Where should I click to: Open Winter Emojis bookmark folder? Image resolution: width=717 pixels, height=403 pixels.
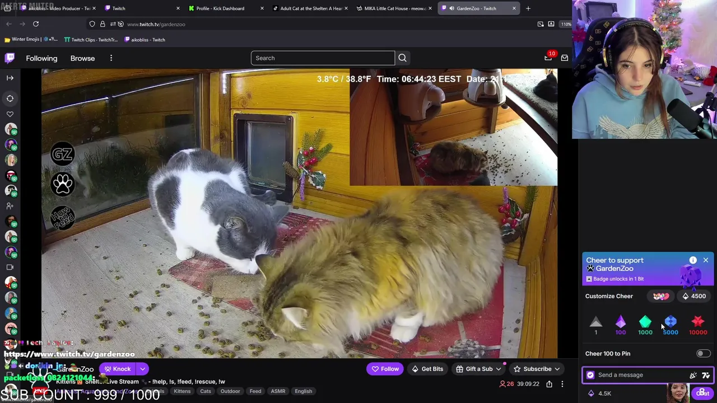coord(31,40)
